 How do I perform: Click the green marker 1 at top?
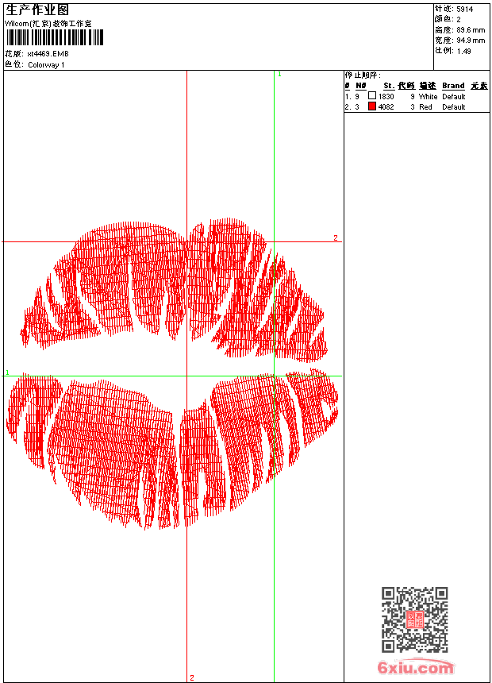[279, 75]
